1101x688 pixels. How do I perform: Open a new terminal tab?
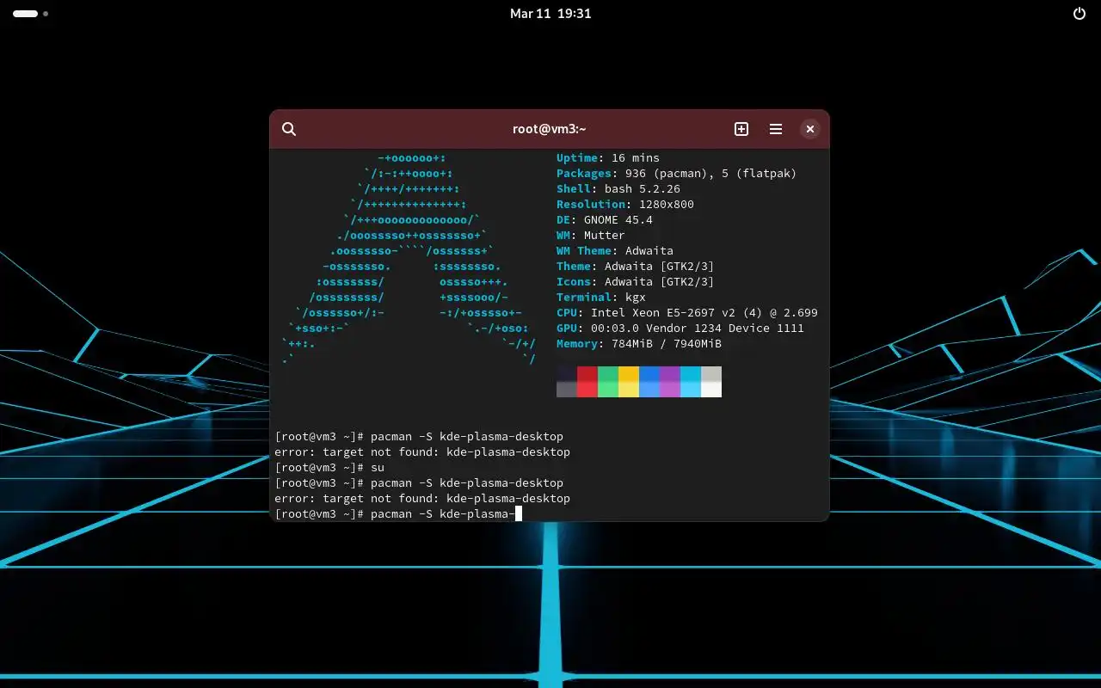[x=741, y=129]
